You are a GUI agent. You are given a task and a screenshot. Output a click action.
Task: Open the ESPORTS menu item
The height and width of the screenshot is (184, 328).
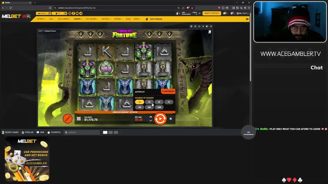point(106,19)
